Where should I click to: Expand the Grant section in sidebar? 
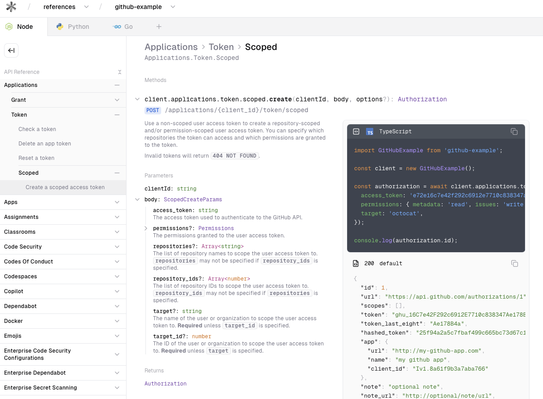[117, 100]
